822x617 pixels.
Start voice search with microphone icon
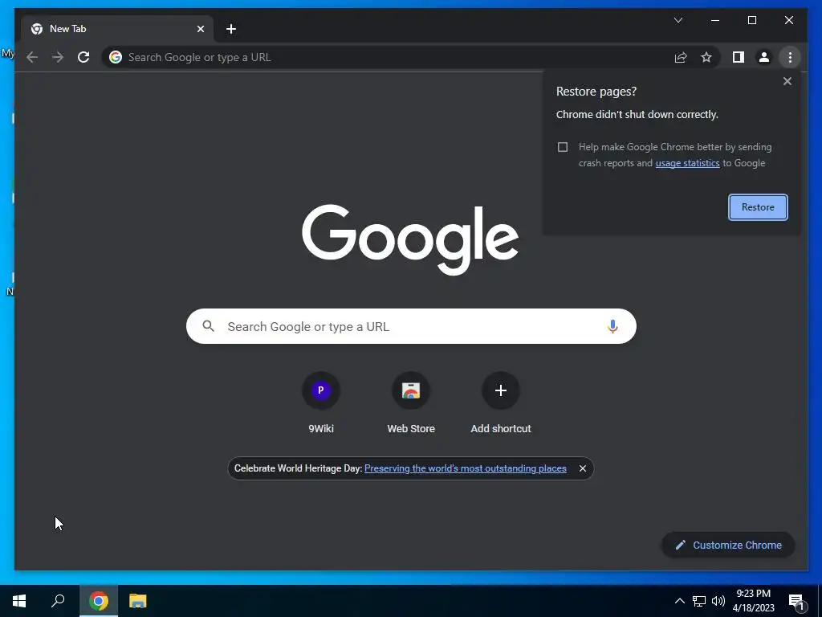point(612,326)
